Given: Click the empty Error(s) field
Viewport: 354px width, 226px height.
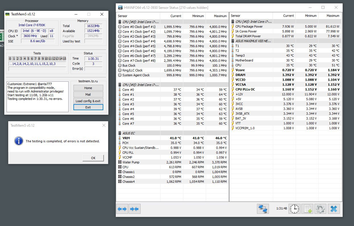Looking at the screenshot, I should 93,69.
